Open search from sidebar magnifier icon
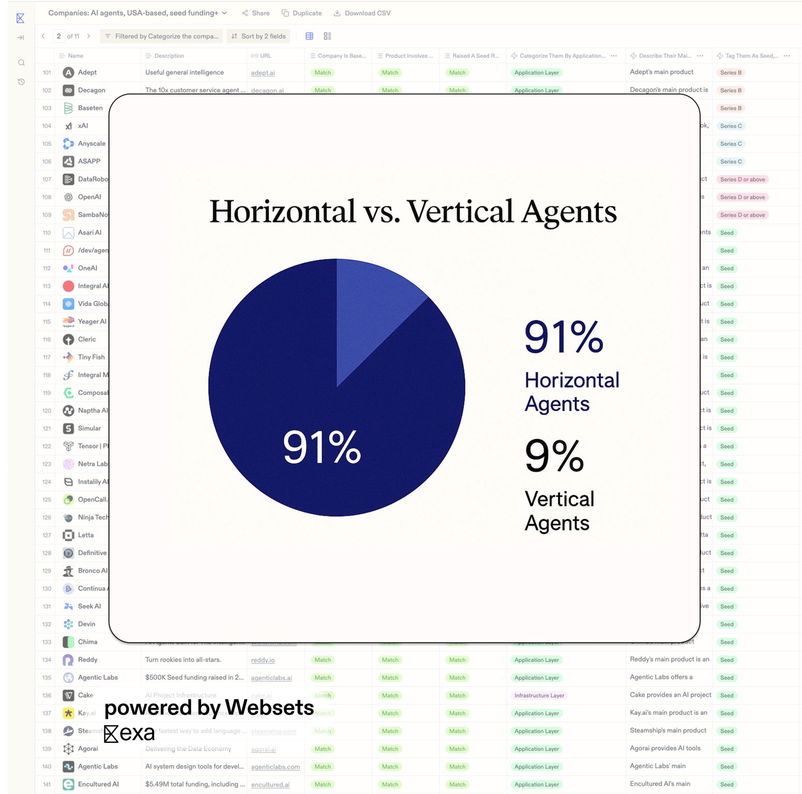This screenshot has width=802, height=794. (x=21, y=63)
